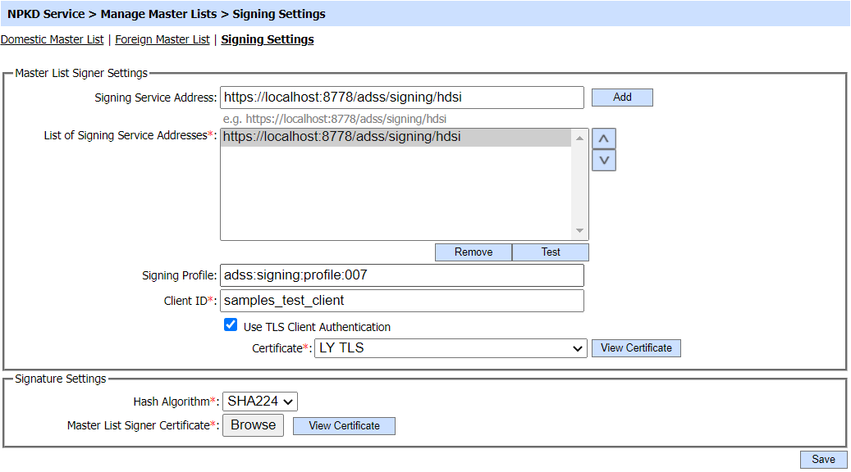Viewport: 851px width, 472px height.
Task: Open the Certificate dropdown showing LY TLS
Action: (451, 348)
